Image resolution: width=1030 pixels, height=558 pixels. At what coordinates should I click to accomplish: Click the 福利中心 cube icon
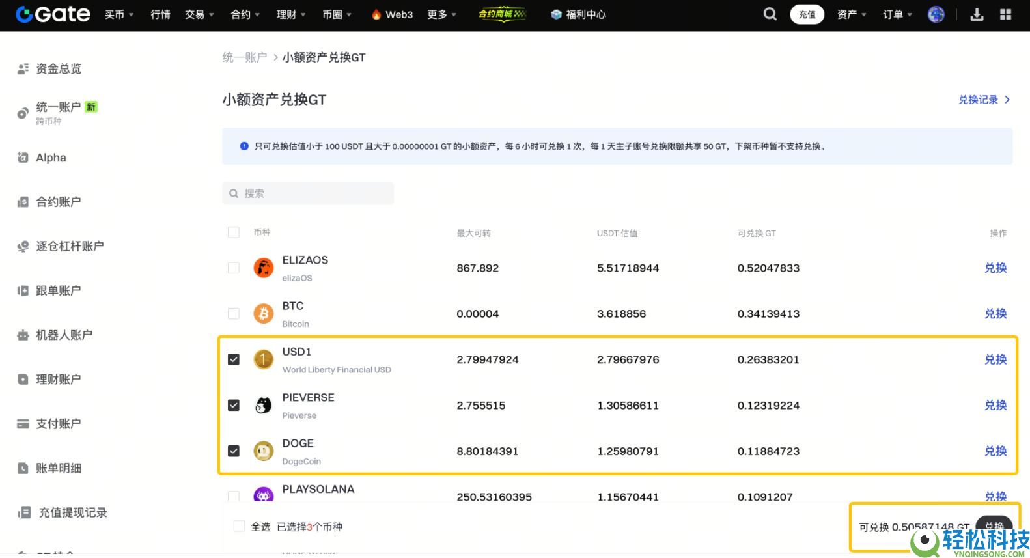(556, 14)
